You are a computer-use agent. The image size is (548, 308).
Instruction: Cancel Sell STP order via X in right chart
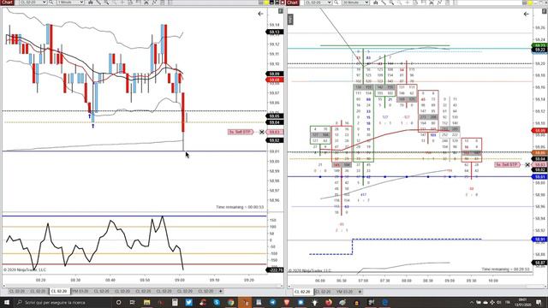click(x=527, y=164)
